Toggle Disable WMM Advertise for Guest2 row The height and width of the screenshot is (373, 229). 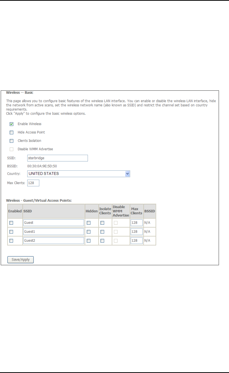click(x=116, y=241)
